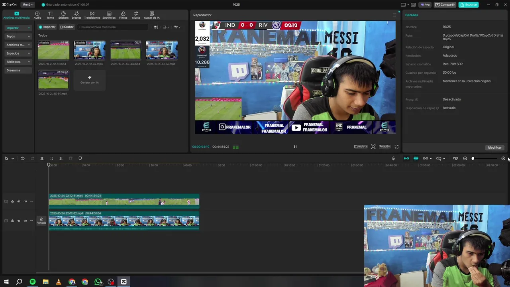Viewport: 510px width, 287px height.
Task: Click the Compartir button
Action: coord(445,5)
